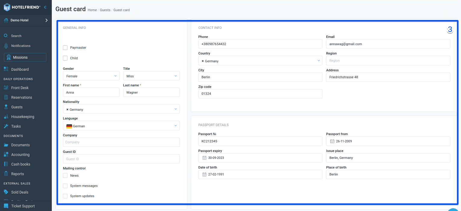This screenshot has height=211, width=461.
Task: Click the Reports icon
Action: point(6,174)
